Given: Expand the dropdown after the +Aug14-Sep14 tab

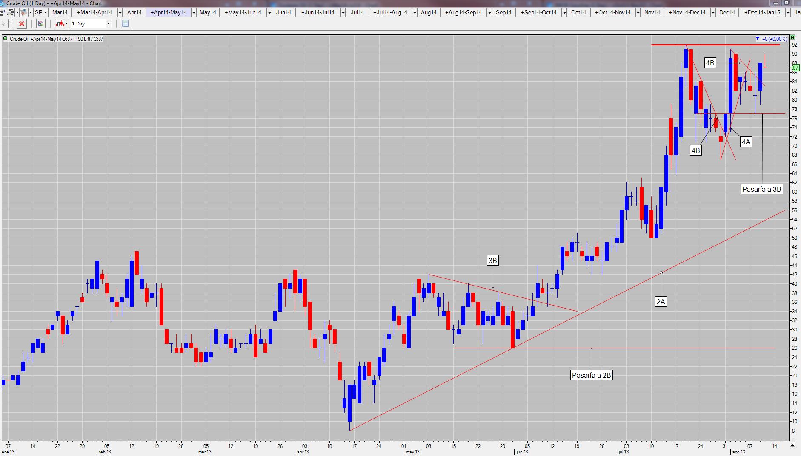Looking at the screenshot, I should tap(489, 12).
